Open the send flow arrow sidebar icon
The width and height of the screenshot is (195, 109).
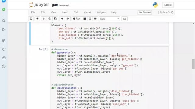[4, 29]
